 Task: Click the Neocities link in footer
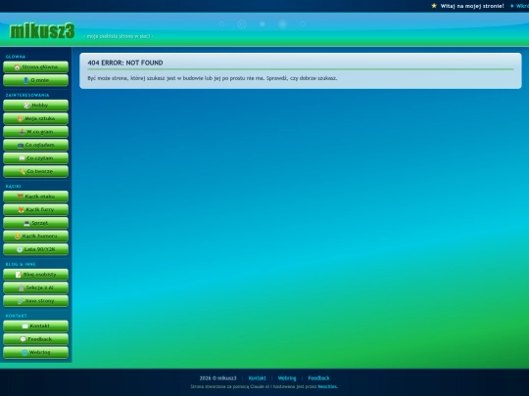(327, 386)
